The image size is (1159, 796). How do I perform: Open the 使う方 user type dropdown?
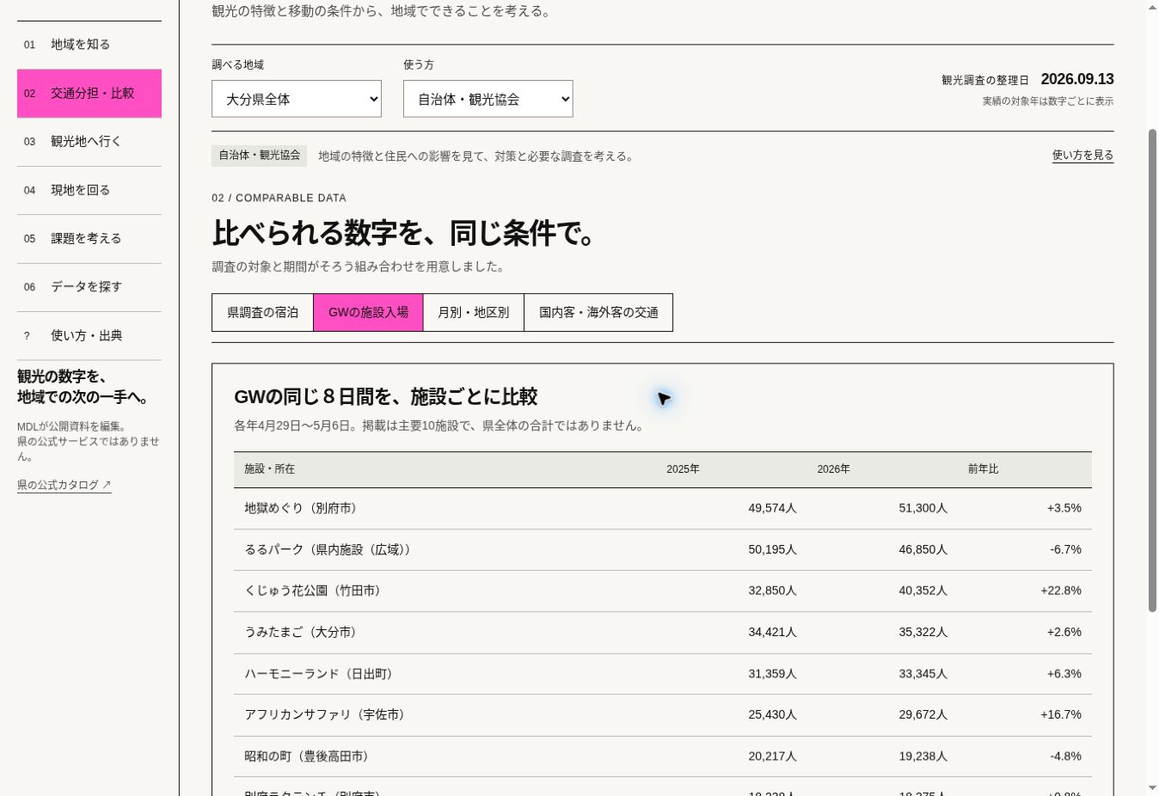tap(488, 99)
